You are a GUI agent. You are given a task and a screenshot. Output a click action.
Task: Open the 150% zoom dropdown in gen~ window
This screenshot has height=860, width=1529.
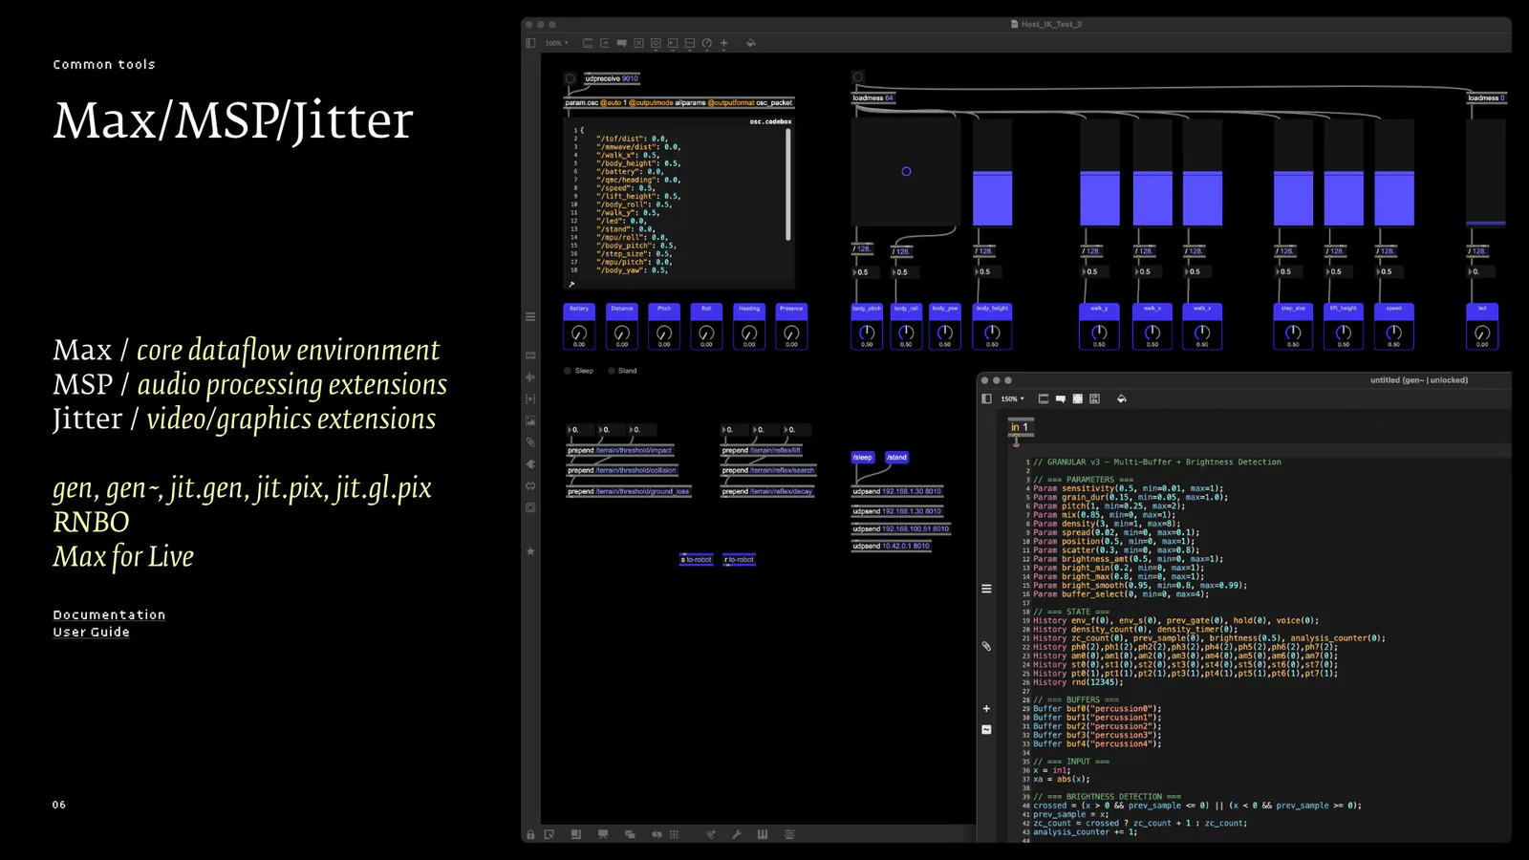click(x=1012, y=398)
